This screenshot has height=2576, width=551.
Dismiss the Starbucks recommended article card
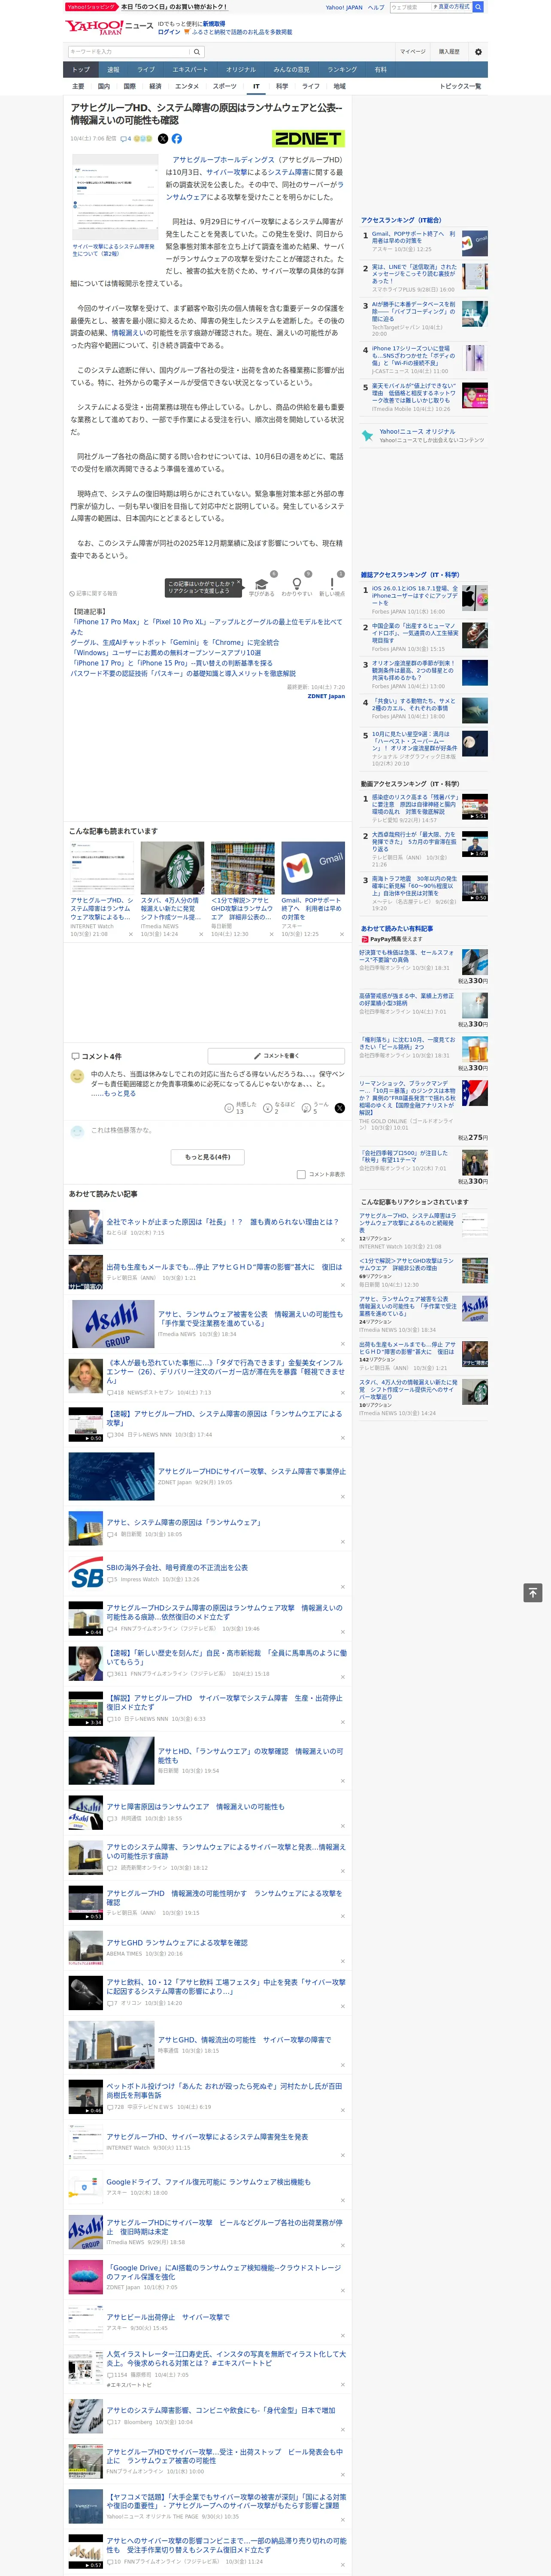click(x=200, y=934)
